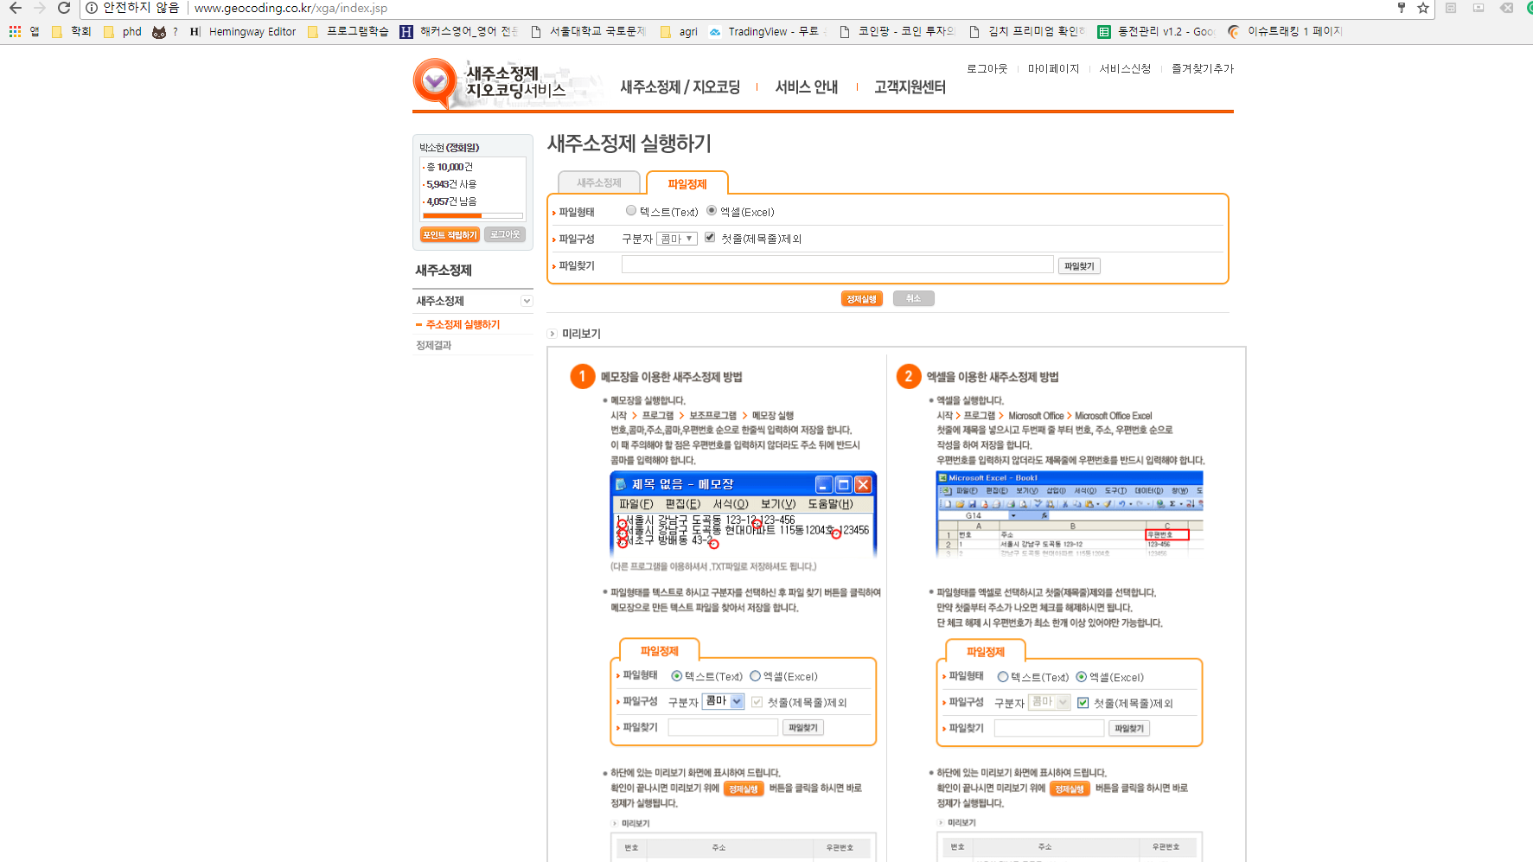Switch to the 파일정제 tab

[x=687, y=183]
